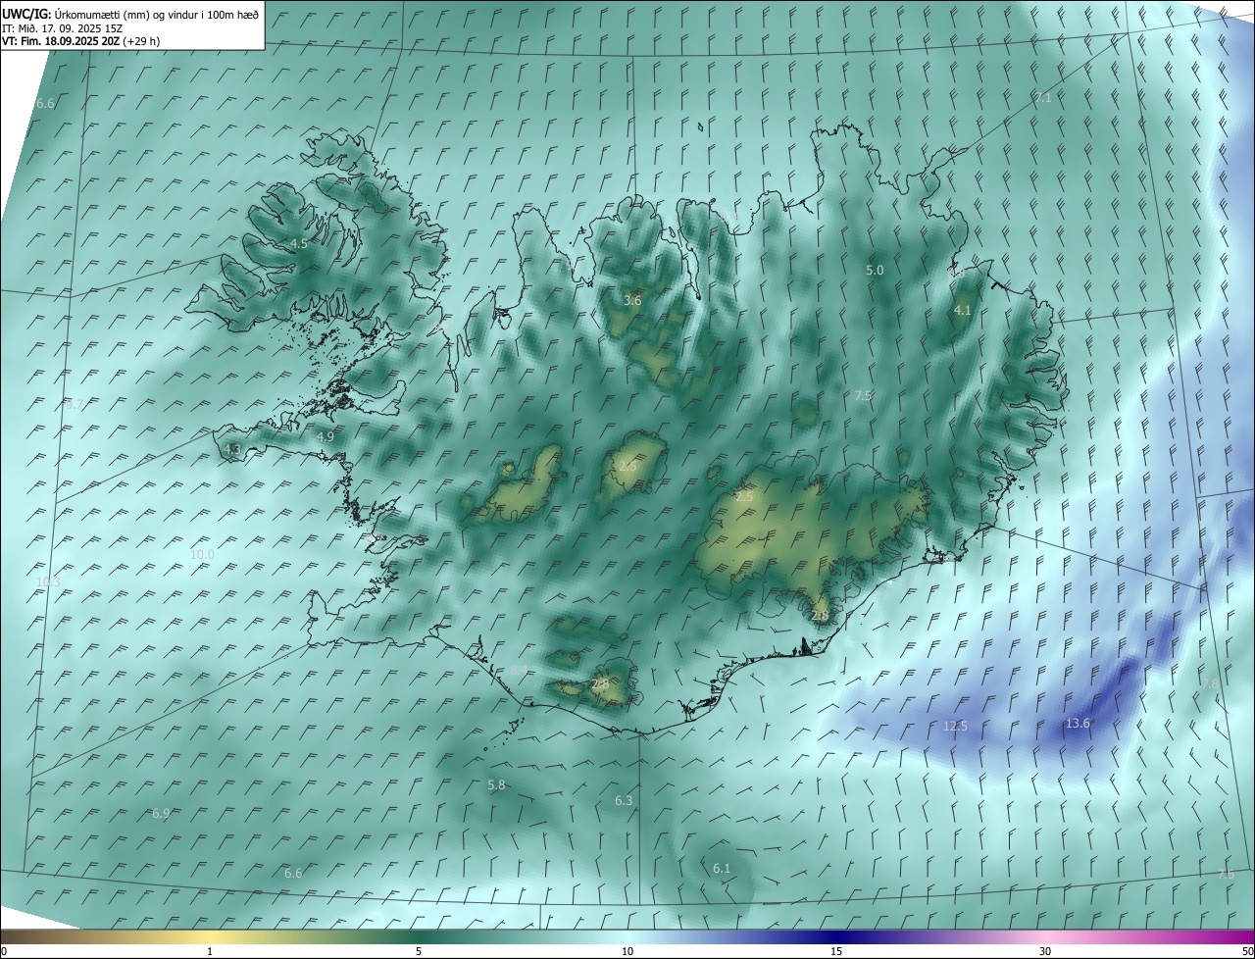Screen dimensions: 1255x959
Task: Click the 4.3 value on the western peninsula
Action: [232, 449]
